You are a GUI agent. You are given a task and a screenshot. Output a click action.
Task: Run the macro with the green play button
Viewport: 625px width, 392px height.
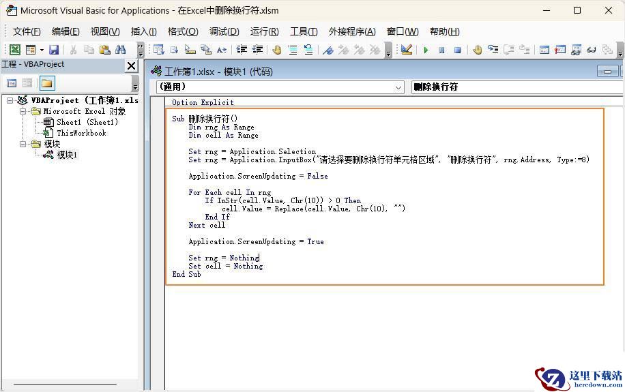point(426,50)
